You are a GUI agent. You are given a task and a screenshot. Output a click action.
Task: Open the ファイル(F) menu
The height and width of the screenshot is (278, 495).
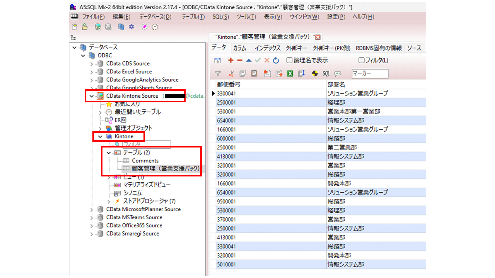[93, 17]
